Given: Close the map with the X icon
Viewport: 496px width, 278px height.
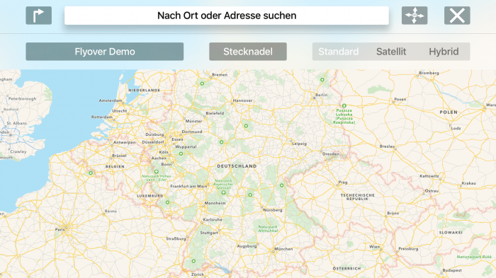Looking at the screenshot, I should click(x=457, y=16).
